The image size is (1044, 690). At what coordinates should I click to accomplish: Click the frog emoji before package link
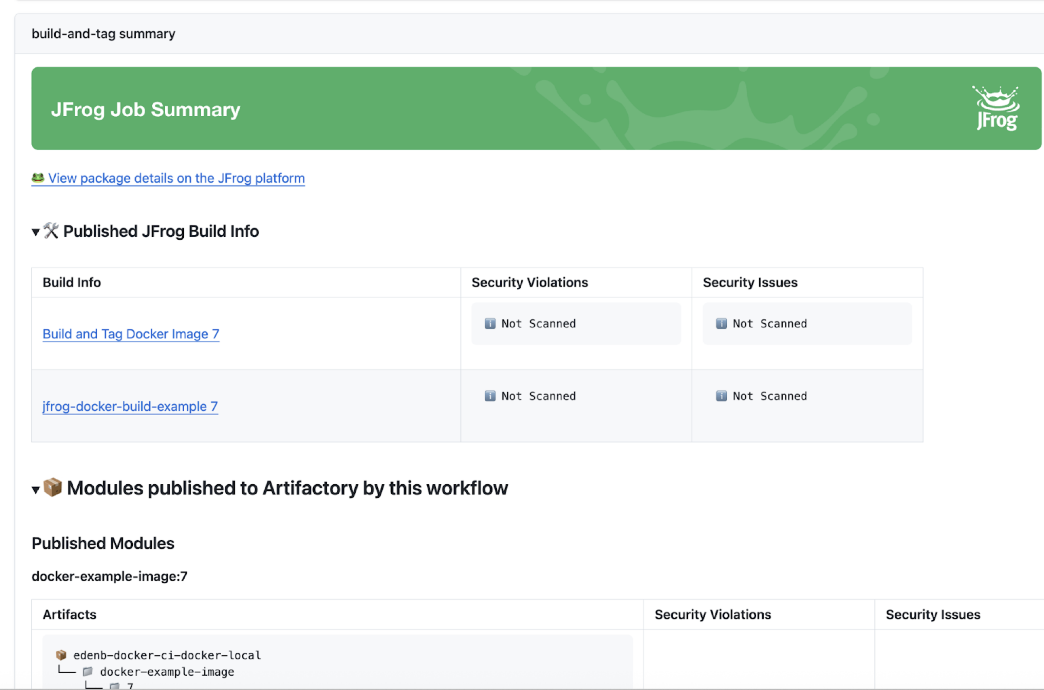38,178
